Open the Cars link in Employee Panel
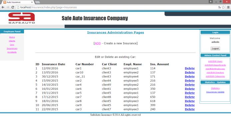This screenshot has height=124, width=231. (x=12, y=45)
